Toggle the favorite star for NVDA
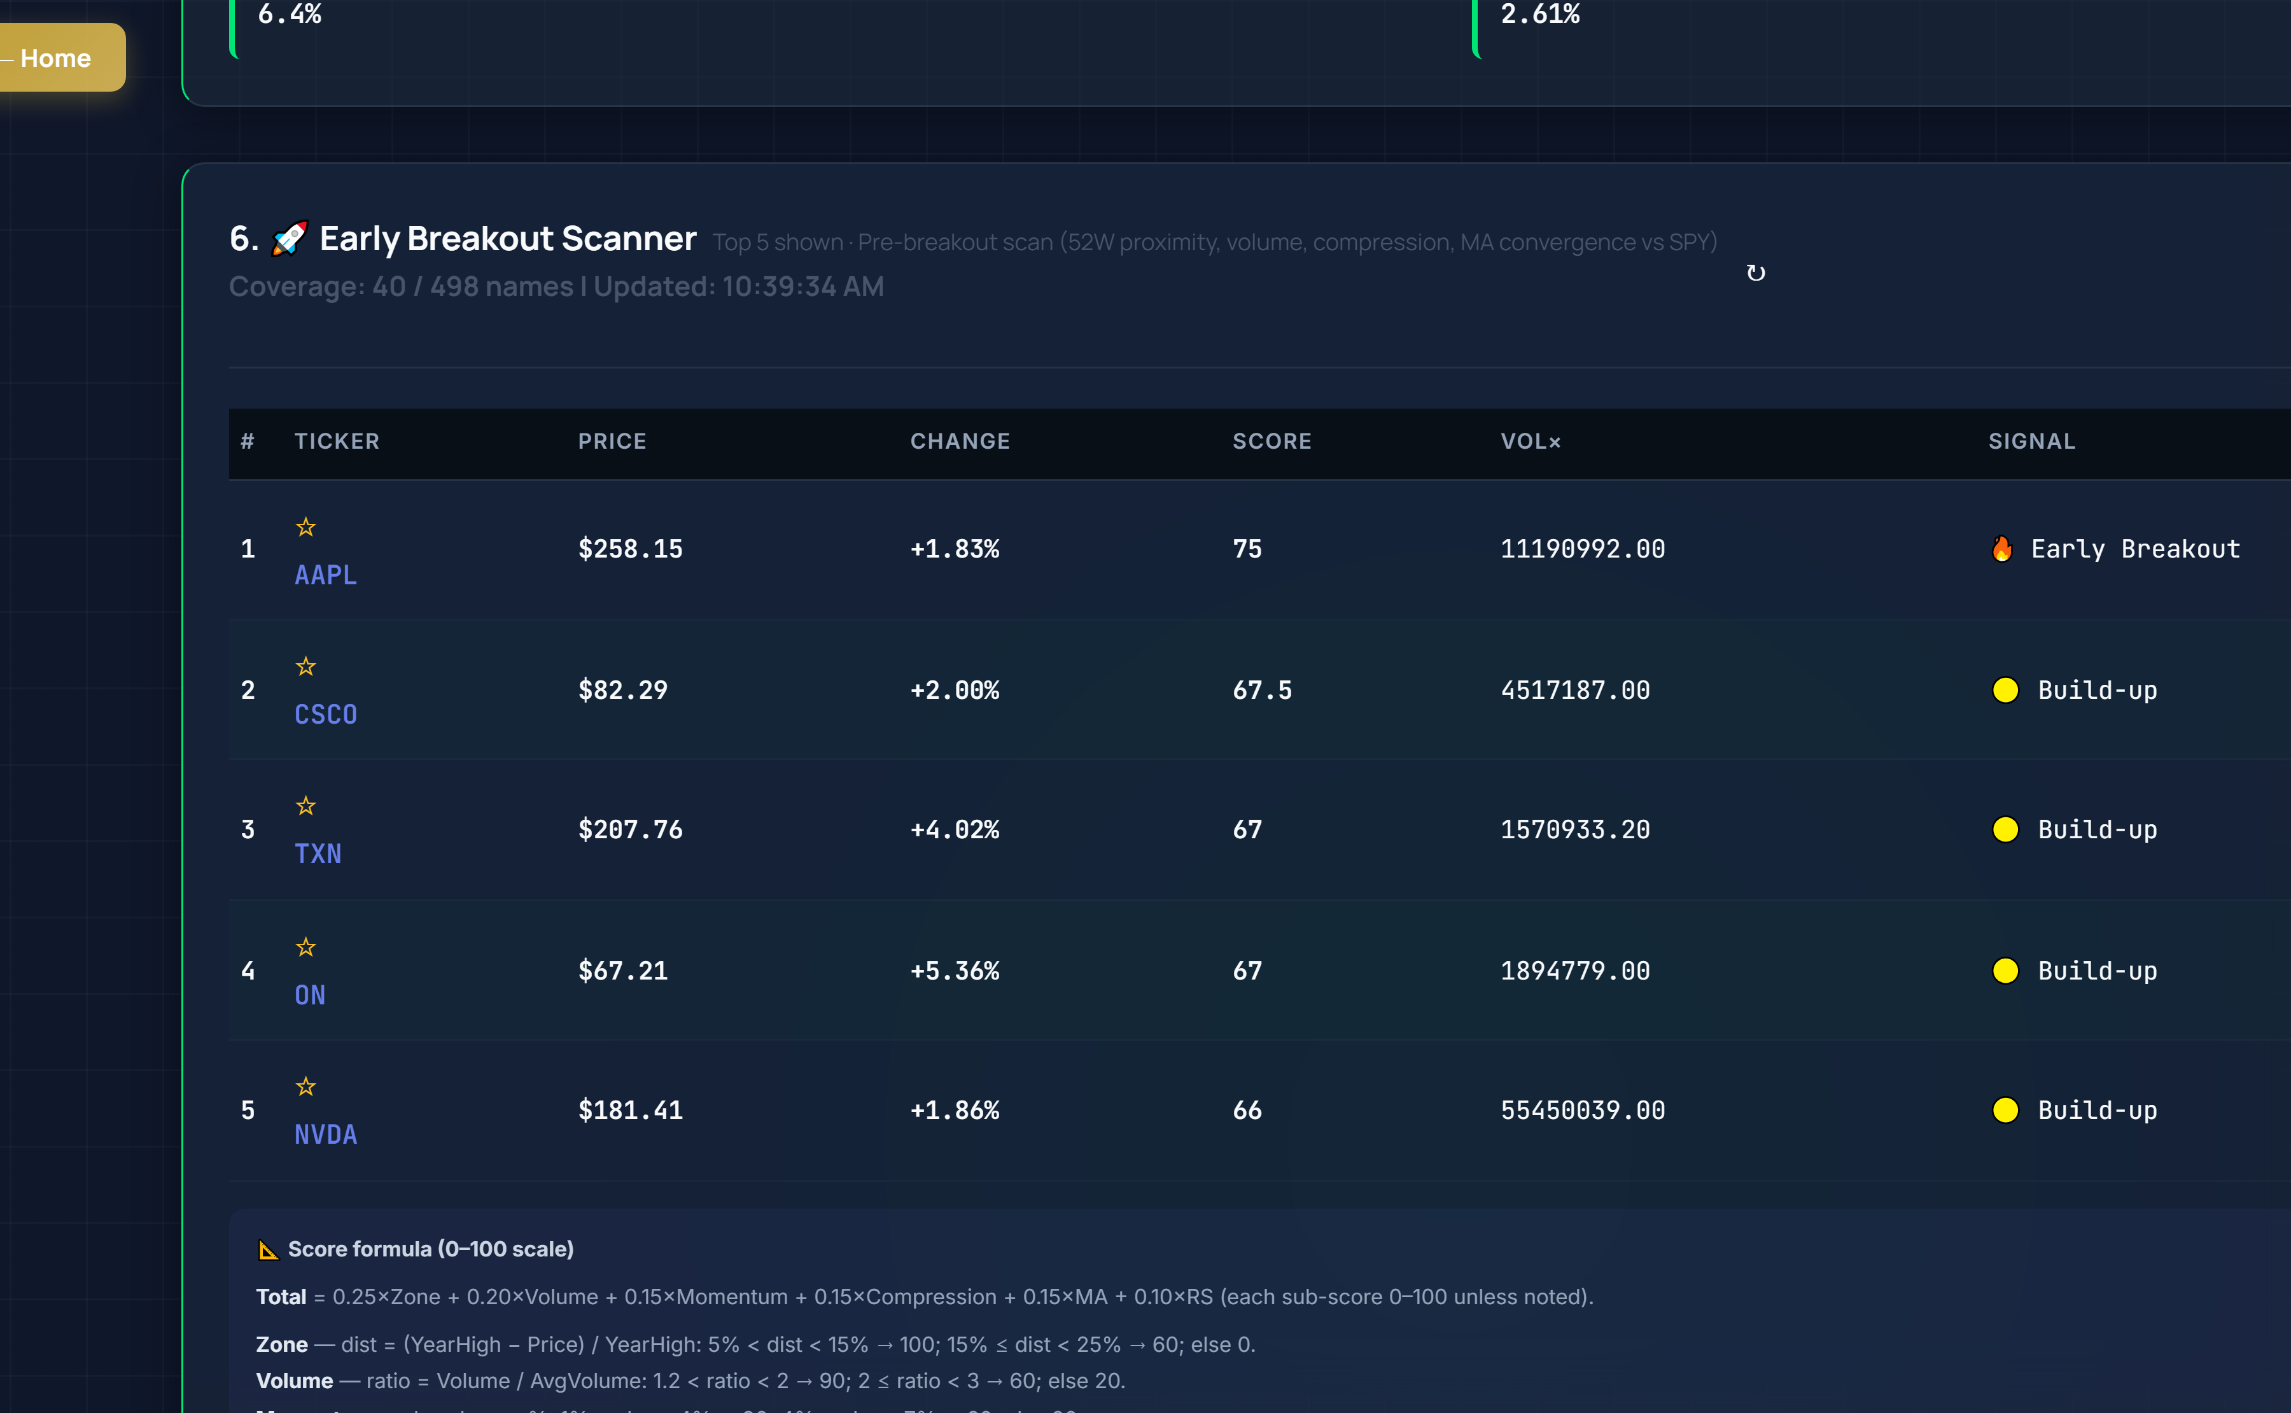2291x1413 pixels. click(x=307, y=1086)
